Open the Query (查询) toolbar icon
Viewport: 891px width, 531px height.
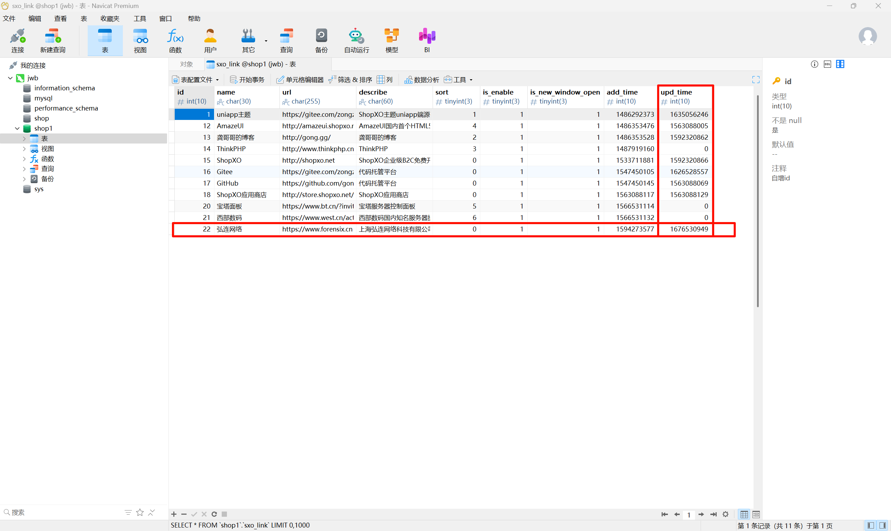coord(286,41)
